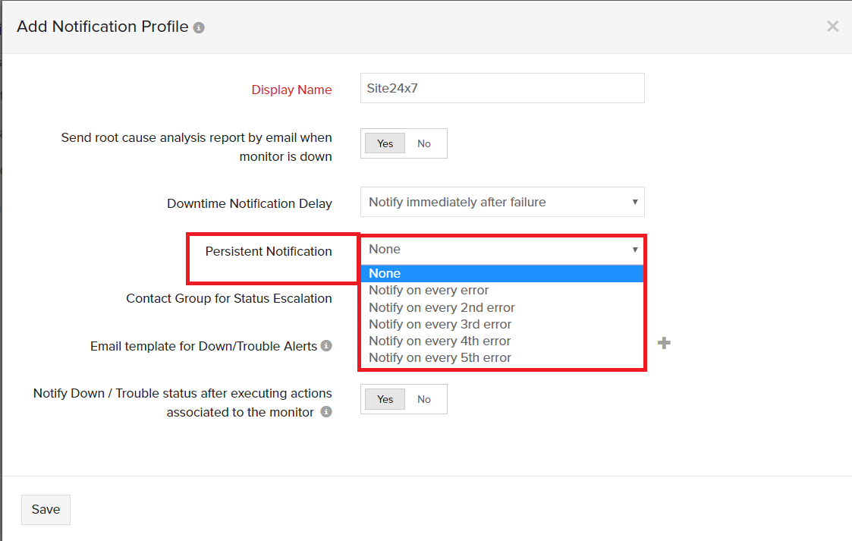Select No for root cause analysis report
Viewport: 852px width, 541px height.
pos(423,143)
